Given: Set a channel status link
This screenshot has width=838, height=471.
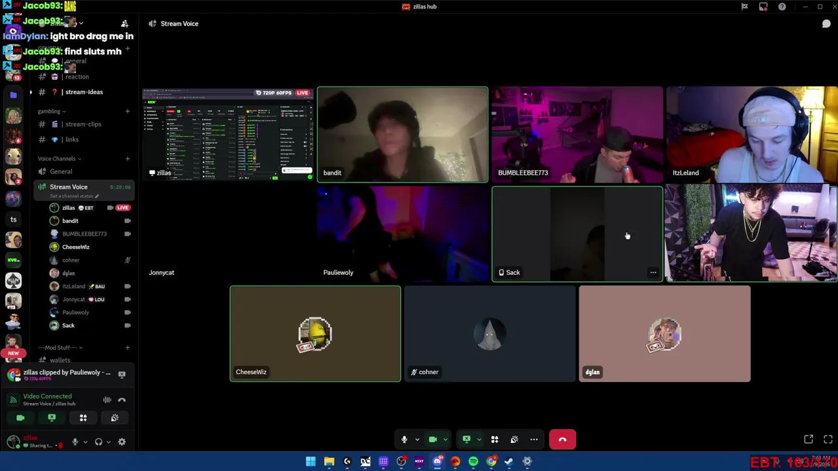Looking at the screenshot, I should pyautogui.click(x=75, y=196).
